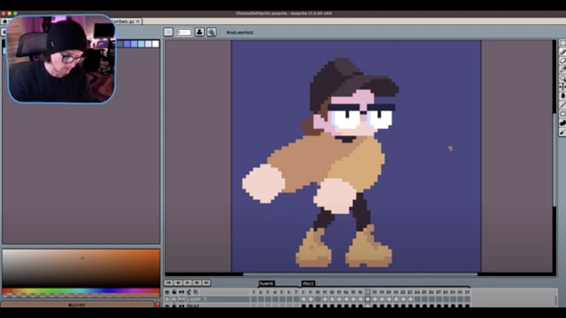Screen dimensions: 566x318
Task: Toggle all layers lock in timeline header
Action: pyautogui.click(x=174, y=292)
